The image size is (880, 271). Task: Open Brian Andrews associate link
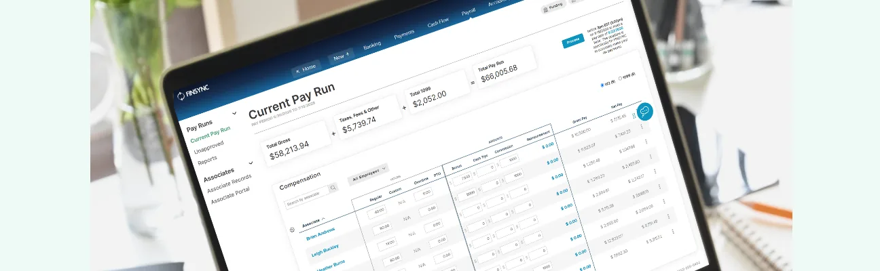pyautogui.click(x=322, y=235)
